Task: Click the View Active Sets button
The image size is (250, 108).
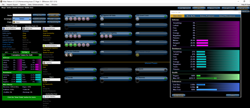Action: click(39, 19)
